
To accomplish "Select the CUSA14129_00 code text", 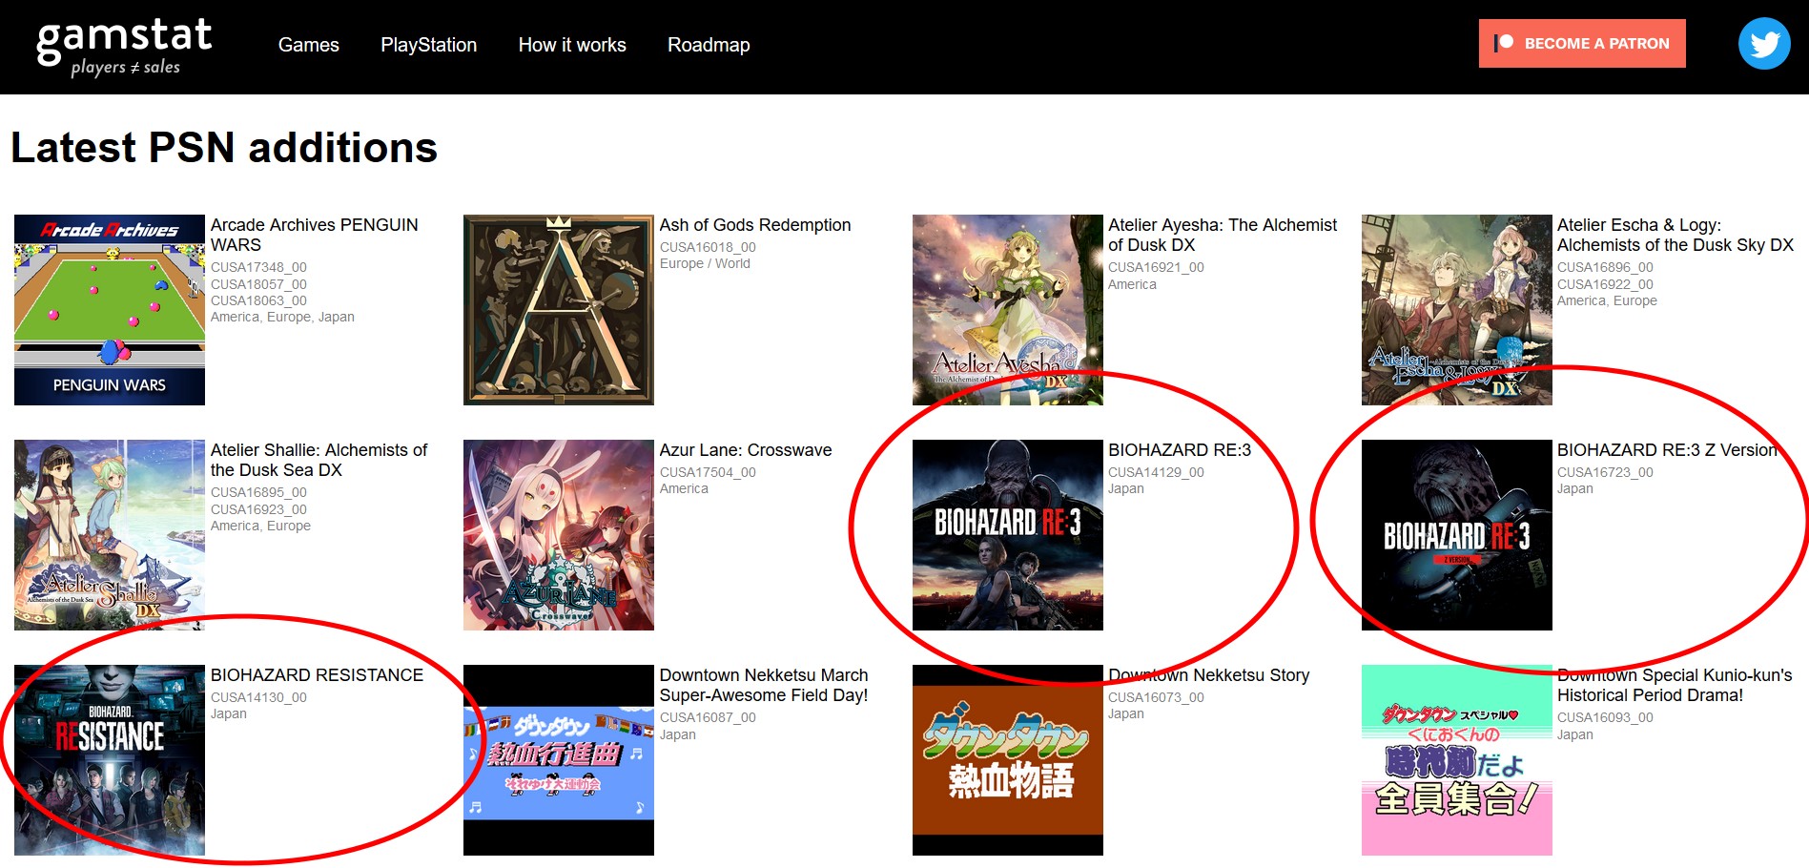I will click(x=1156, y=472).
